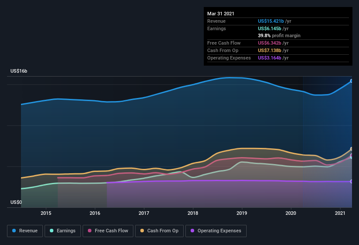
Task: Click the 2016 x-axis label
Action: tap(95, 213)
